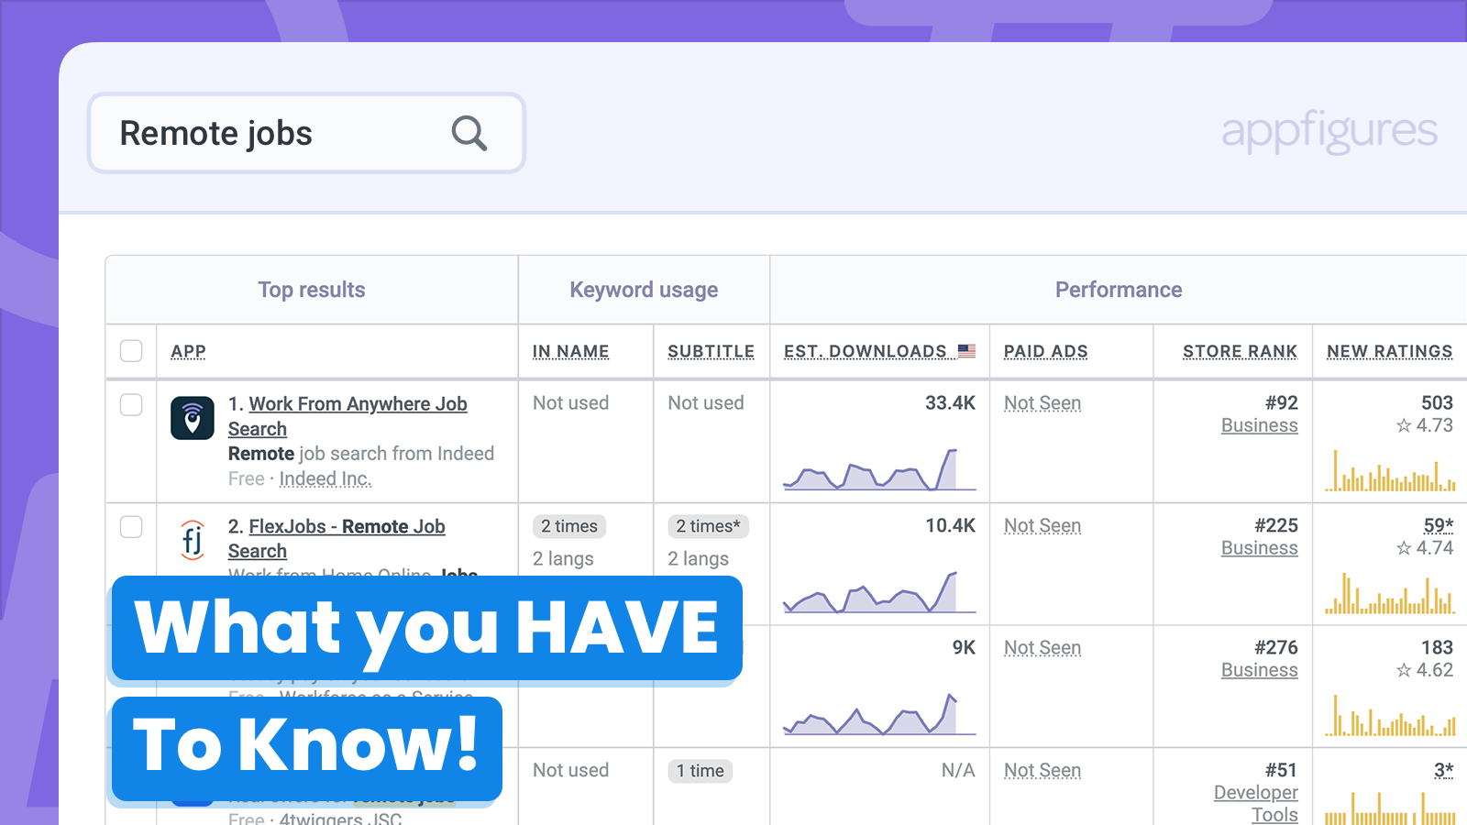This screenshot has height=825, width=1467.
Task: Open ratings bar chart for 183 ratings row
Action: pyautogui.click(x=1390, y=715)
